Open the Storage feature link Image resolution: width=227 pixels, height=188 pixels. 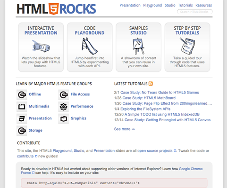coord(35,131)
